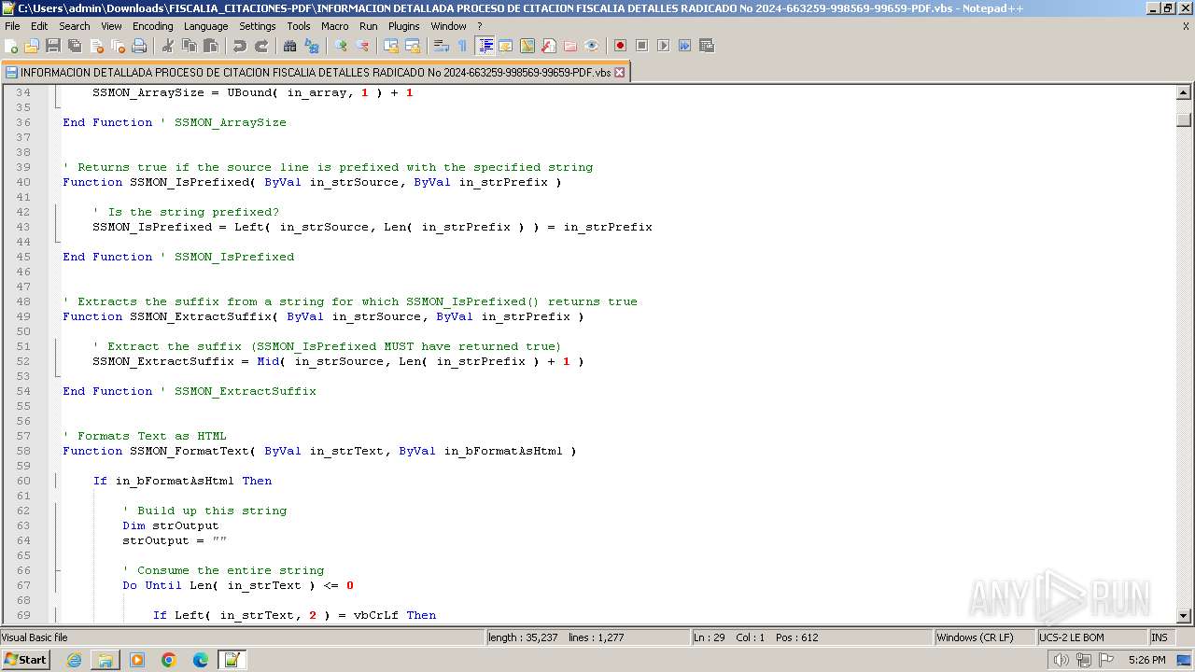Click the vertical scrollbar up arrow
The height and width of the screenshot is (672, 1195).
point(1184,92)
